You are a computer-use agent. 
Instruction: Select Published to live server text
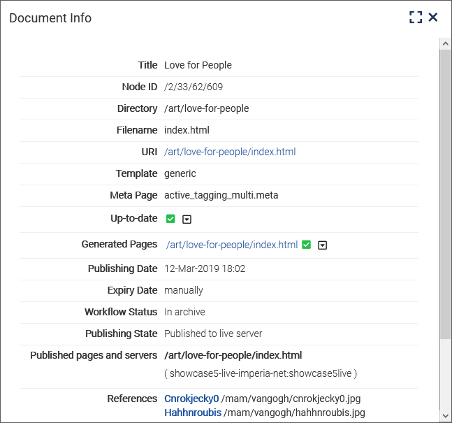pos(213,334)
